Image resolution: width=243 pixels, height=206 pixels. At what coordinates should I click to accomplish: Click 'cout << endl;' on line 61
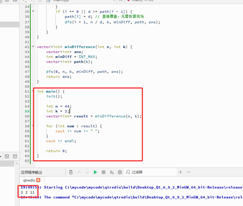click(61, 141)
